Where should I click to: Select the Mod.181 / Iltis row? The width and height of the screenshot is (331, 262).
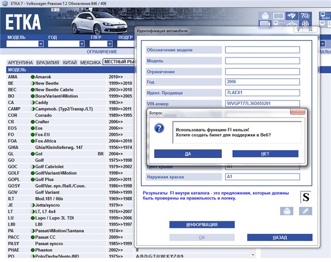(70, 199)
